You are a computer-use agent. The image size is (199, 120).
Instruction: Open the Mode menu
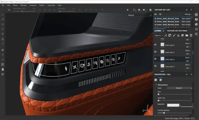point(15,5)
